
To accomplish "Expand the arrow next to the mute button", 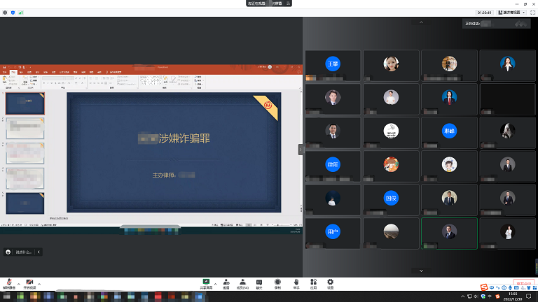I will click(x=18, y=283).
